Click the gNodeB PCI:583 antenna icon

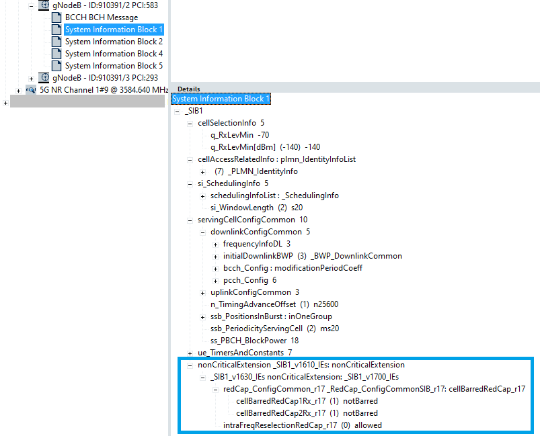pos(44,5)
